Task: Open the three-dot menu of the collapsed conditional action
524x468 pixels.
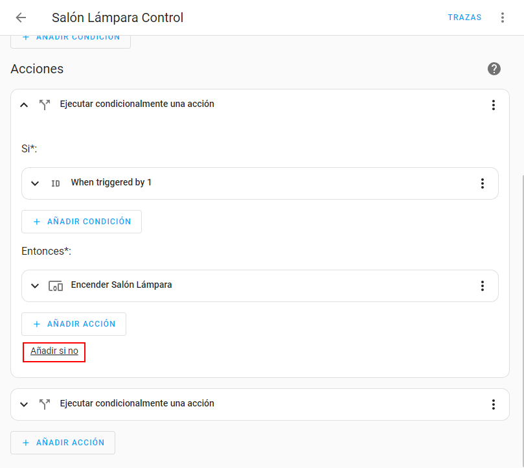Action: (494, 404)
